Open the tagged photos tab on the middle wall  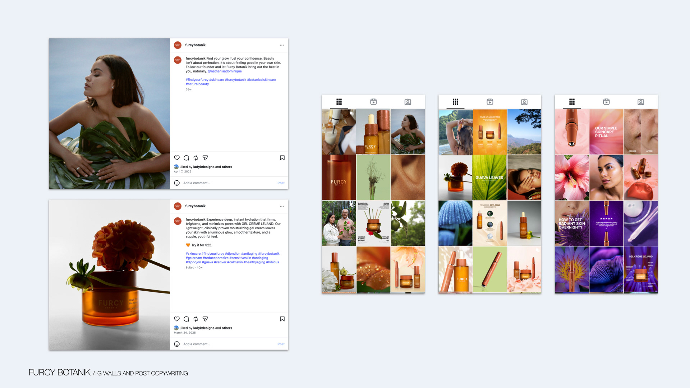point(524,102)
